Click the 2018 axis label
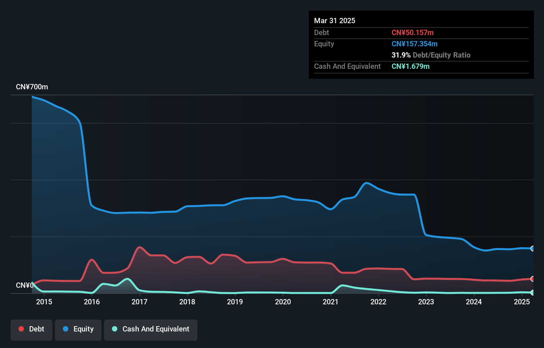The image size is (544, 348). pyautogui.click(x=187, y=302)
